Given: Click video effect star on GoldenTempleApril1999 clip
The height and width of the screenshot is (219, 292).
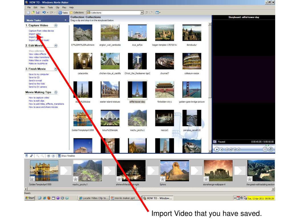Looking at the screenshot, I should [x=33, y=179].
